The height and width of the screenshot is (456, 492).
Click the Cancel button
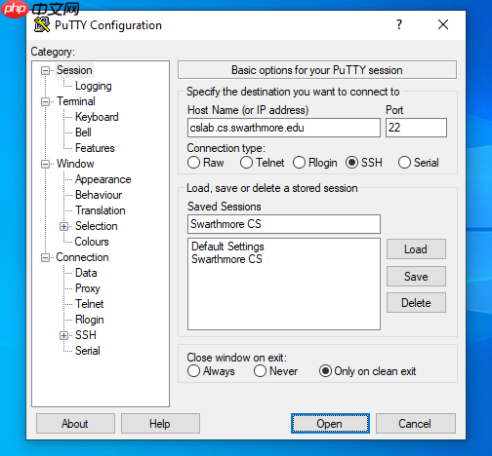pos(416,424)
